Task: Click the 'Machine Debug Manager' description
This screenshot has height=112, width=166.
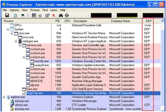Action: tap(87, 81)
